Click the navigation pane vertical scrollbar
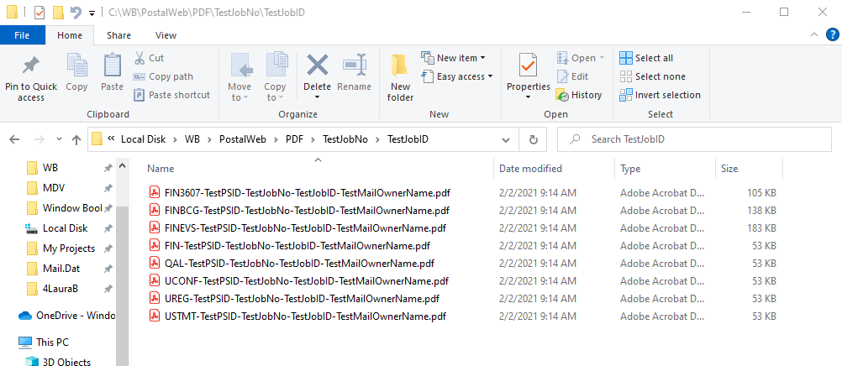The image size is (842, 366). coord(123,263)
